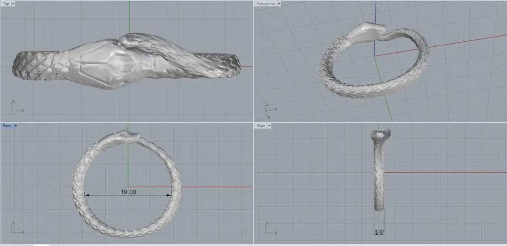Click the Top viewport title label

(6, 4)
